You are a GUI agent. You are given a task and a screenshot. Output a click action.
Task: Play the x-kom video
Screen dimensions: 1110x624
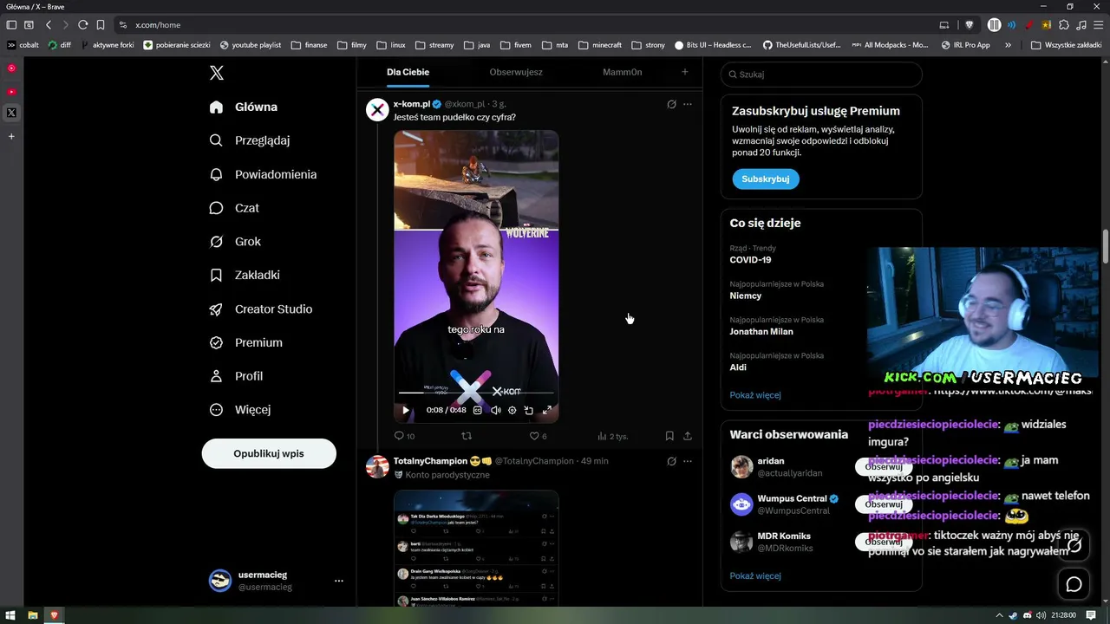coord(405,410)
